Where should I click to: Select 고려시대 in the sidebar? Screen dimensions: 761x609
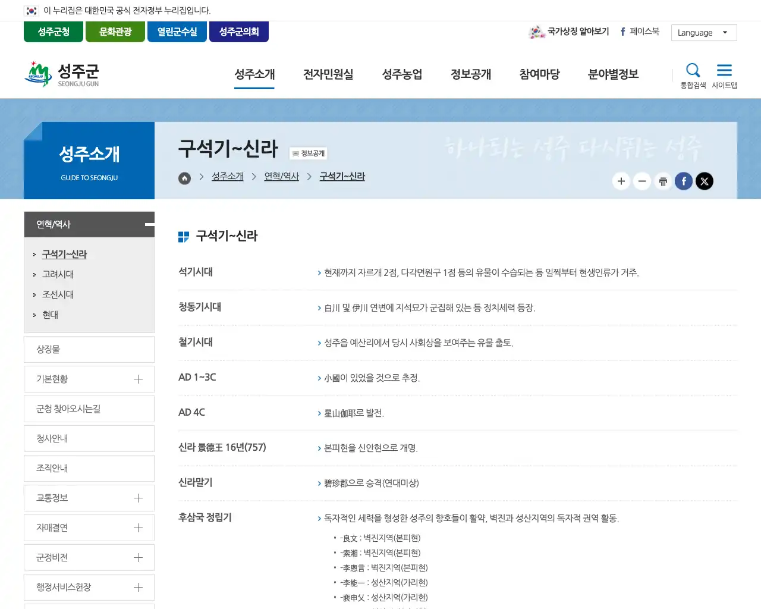[58, 275]
